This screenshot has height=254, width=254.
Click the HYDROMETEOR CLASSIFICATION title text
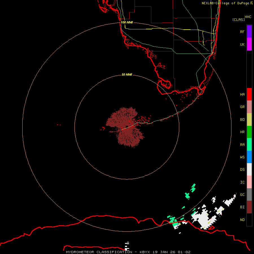click(x=99, y=252)
